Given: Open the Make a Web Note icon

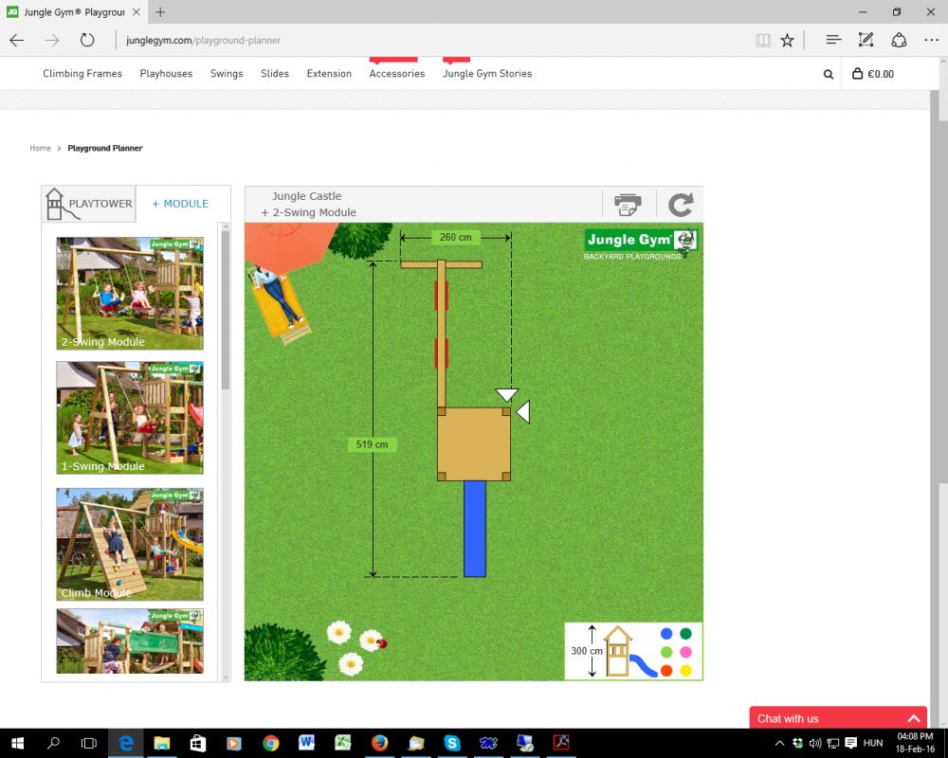Looking at the screenshot, I should pos(866,40).
